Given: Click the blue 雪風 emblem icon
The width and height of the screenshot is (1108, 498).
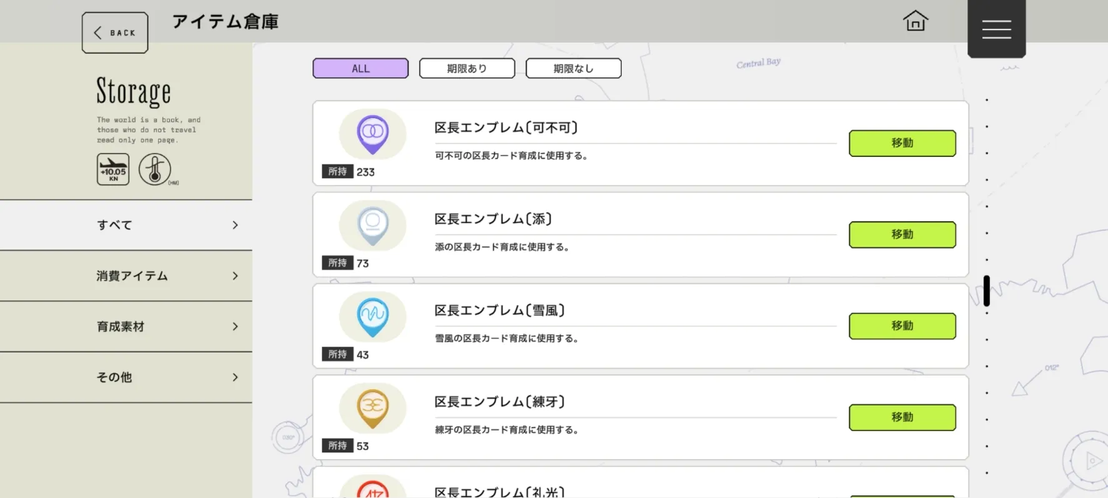Looking at the screenshot, I should coord(372,317).
